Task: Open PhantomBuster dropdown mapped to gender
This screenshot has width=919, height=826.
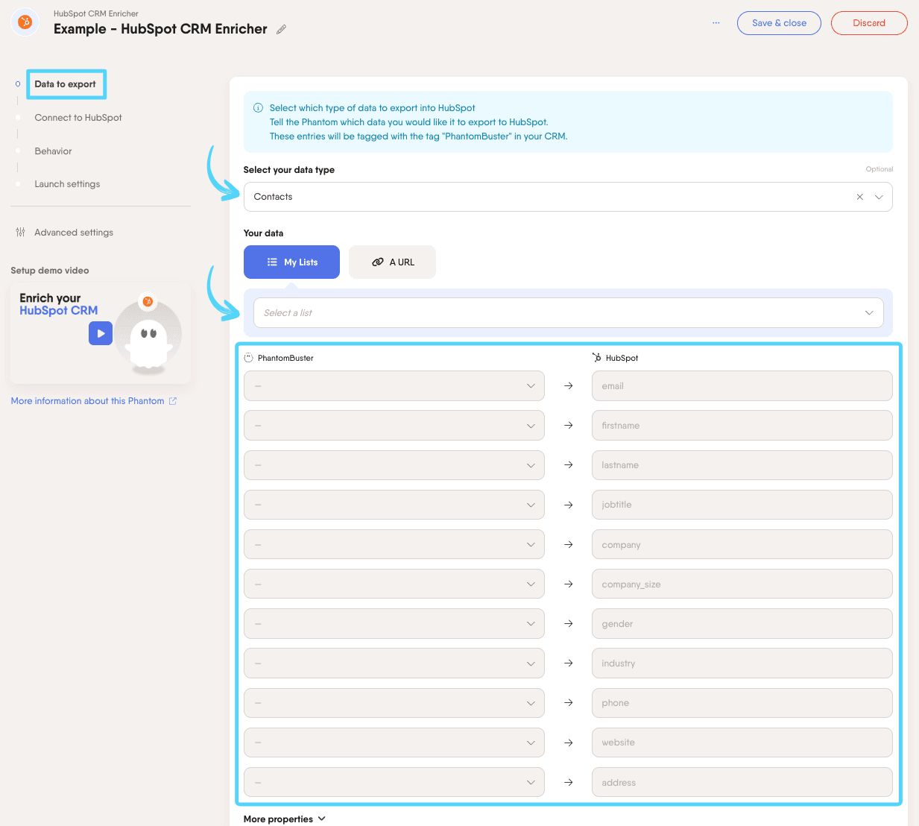Action: pos(394,624)
